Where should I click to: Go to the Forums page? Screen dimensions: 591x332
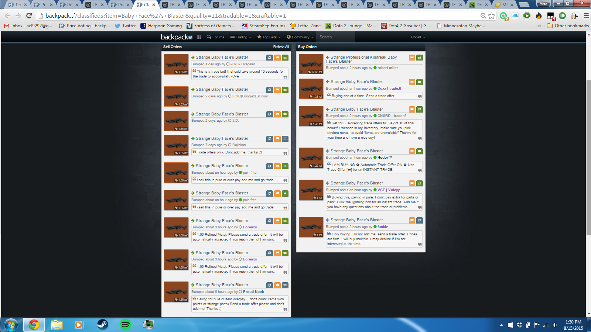point(215,37)
